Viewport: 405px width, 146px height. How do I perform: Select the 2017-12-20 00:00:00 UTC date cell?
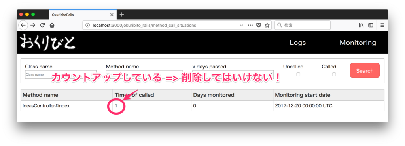[329, 106]
